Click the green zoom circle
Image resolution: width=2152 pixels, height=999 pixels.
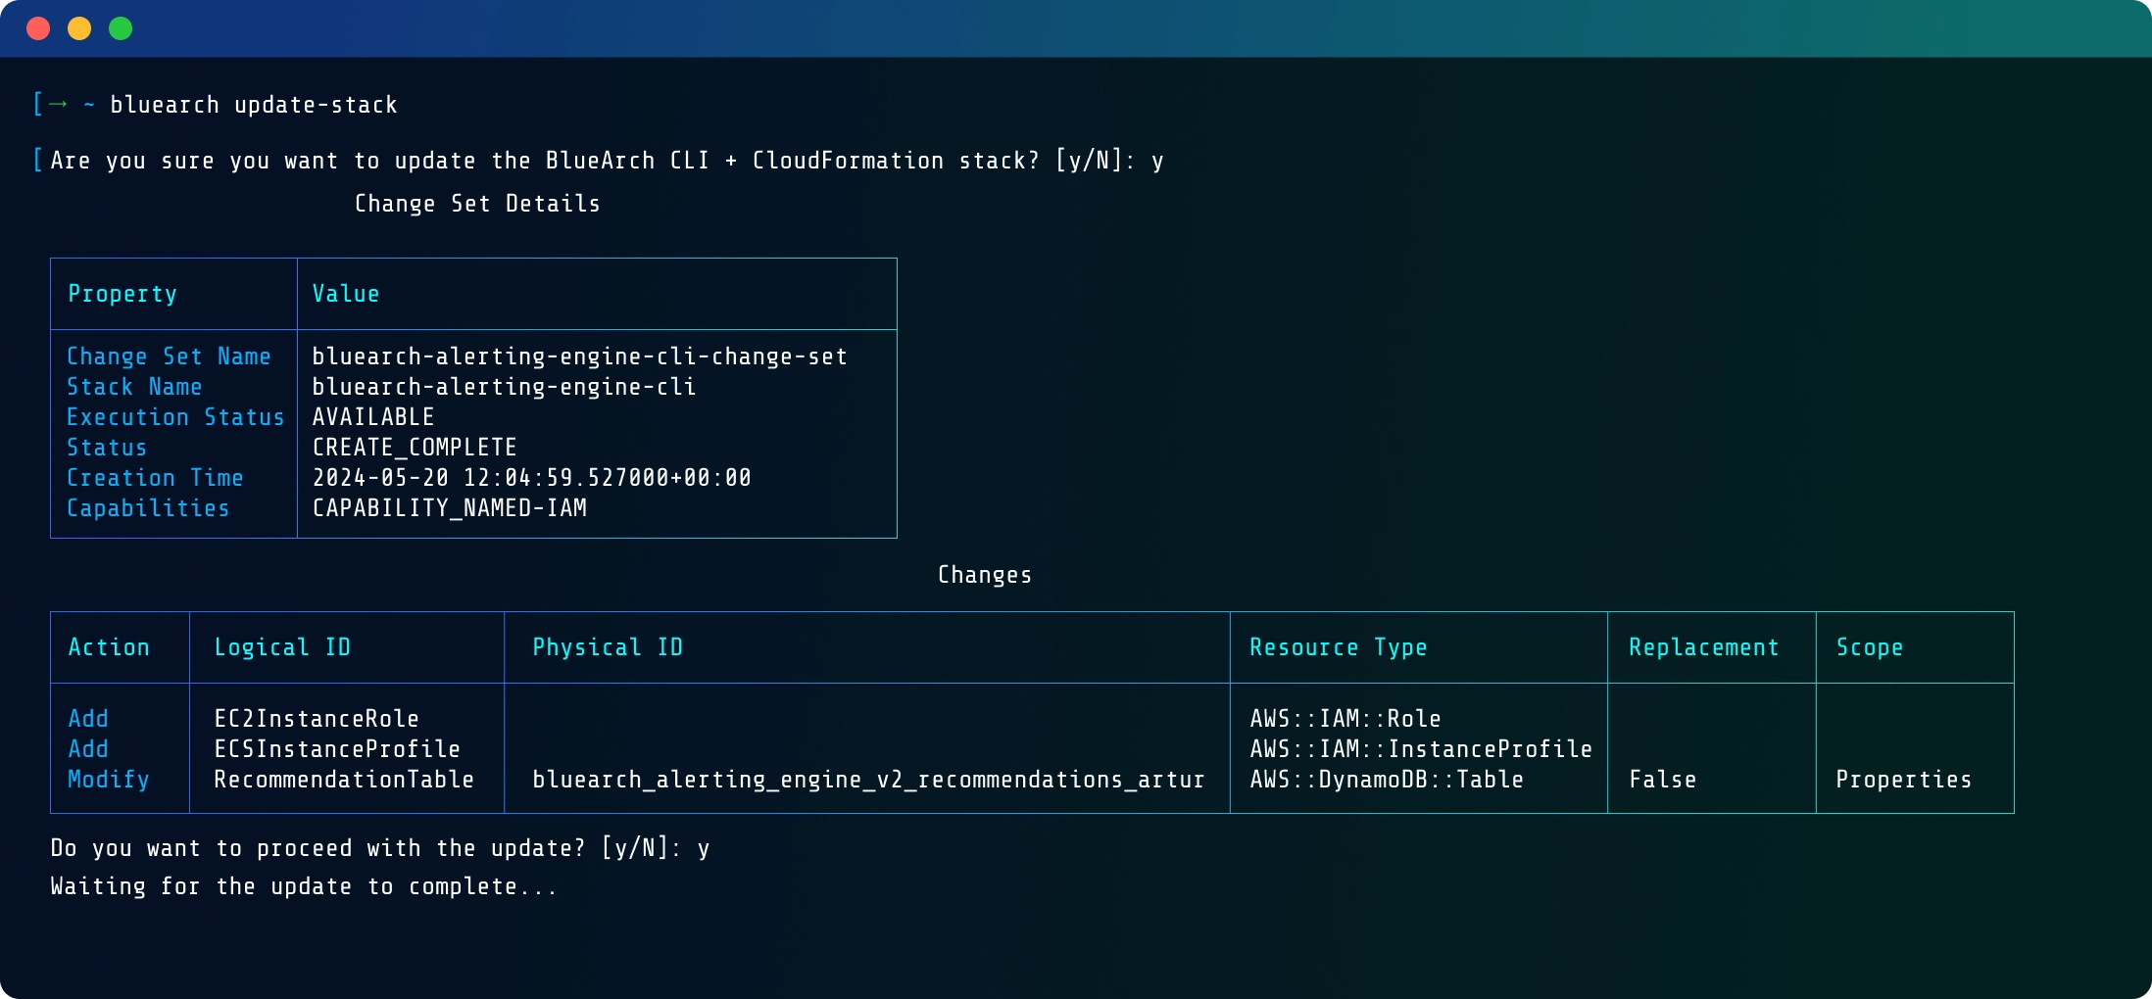pos(120,28)
